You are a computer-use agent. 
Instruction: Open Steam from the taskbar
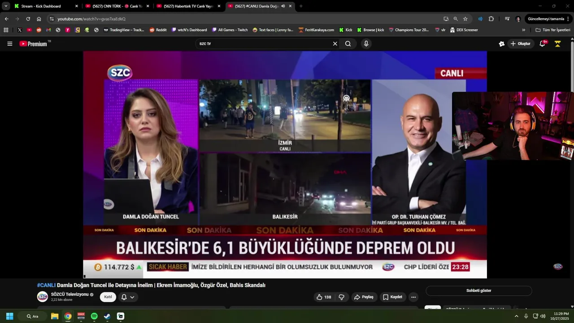[x=107, y=316]
